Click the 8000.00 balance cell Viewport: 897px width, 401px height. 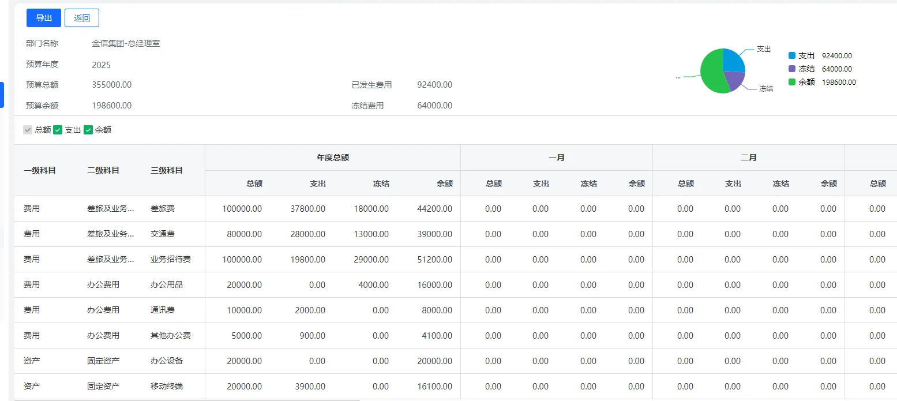coord(437,310)
